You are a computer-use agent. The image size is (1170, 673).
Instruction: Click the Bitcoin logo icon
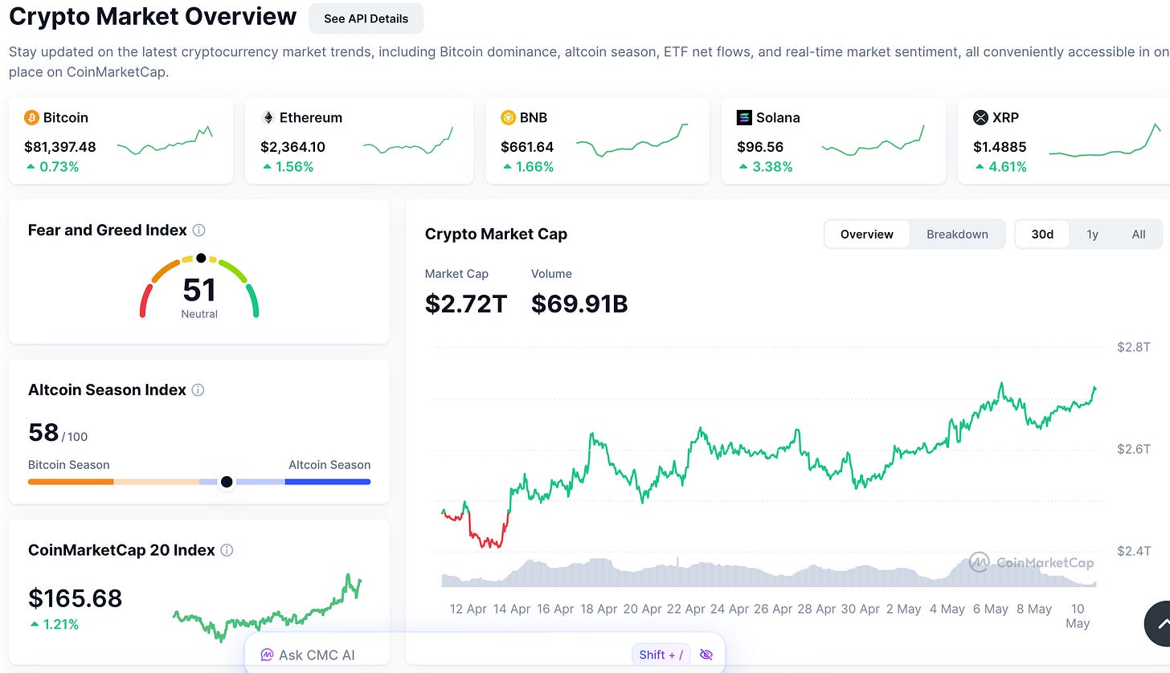coord(32,118)
